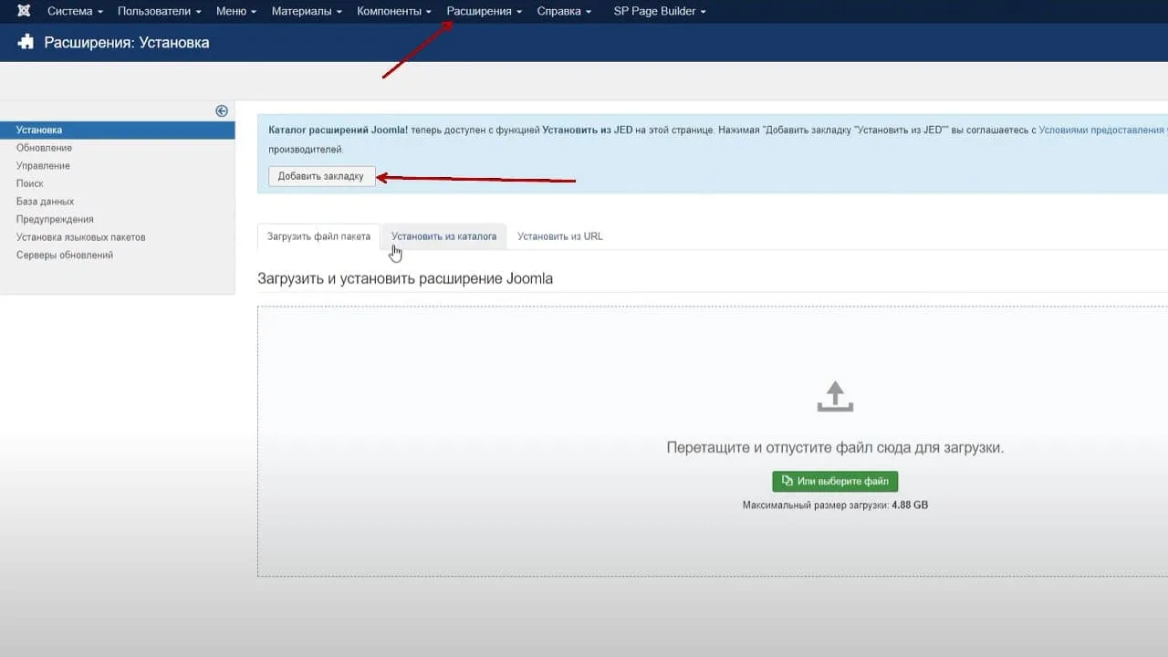This screenshot has width=1168, height=657.
Task: Go to Обновление in the sidebar
Action: (44, 148)
